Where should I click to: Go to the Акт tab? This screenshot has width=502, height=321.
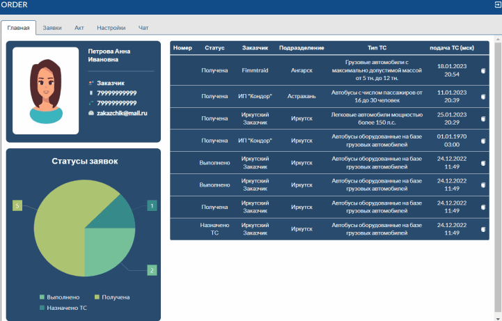point(79,28)
